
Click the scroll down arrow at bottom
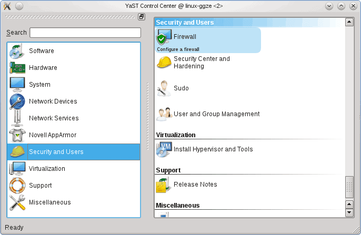(x=349, y=212)
